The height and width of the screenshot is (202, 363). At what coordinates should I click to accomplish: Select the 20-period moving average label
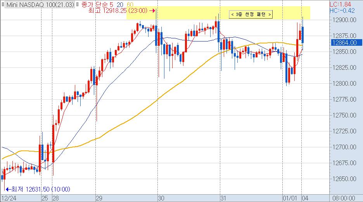point(120,4)
